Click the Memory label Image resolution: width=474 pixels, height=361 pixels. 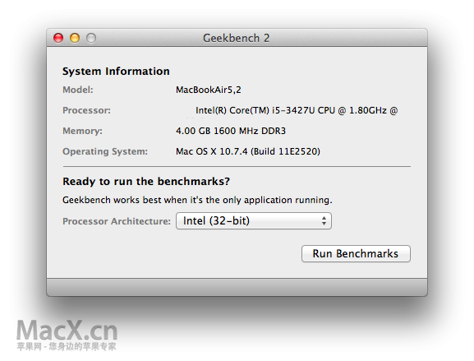pos(82,131)
